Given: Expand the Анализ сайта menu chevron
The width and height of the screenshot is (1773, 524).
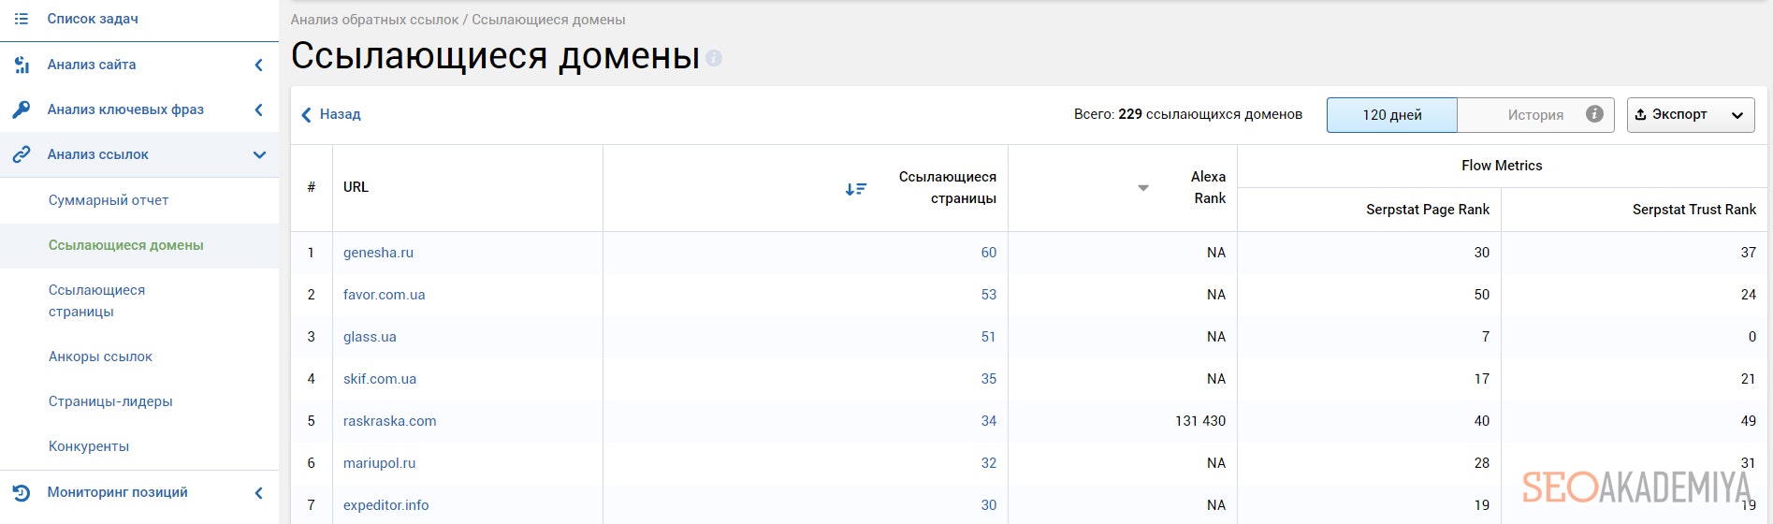Looking at the screenshot, I should 259,65.
